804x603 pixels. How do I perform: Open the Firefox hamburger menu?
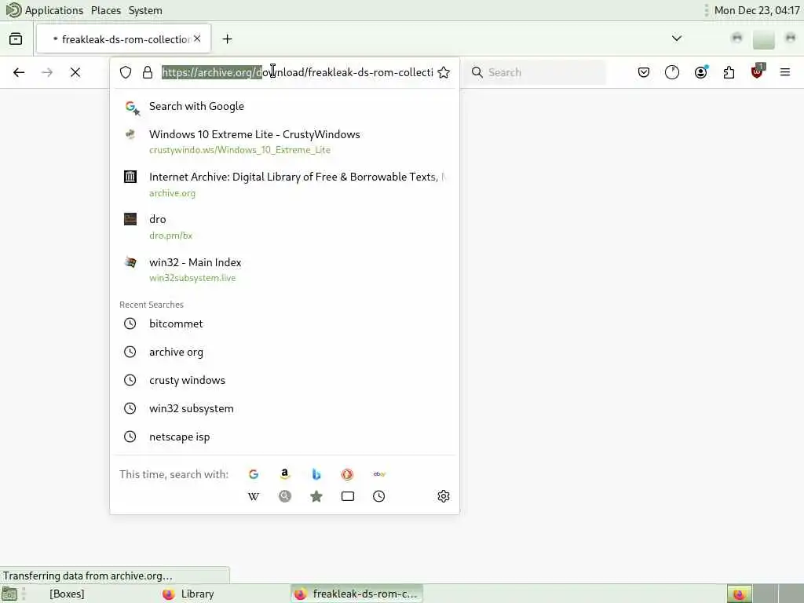pos(785,72)
